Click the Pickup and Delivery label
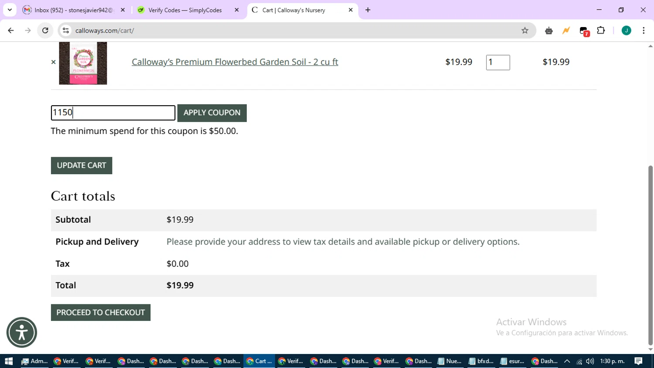The height and width of the screenshot is (368, 654). click(x=97, y=241)
